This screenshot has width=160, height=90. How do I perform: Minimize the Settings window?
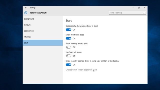click(133, 8)
